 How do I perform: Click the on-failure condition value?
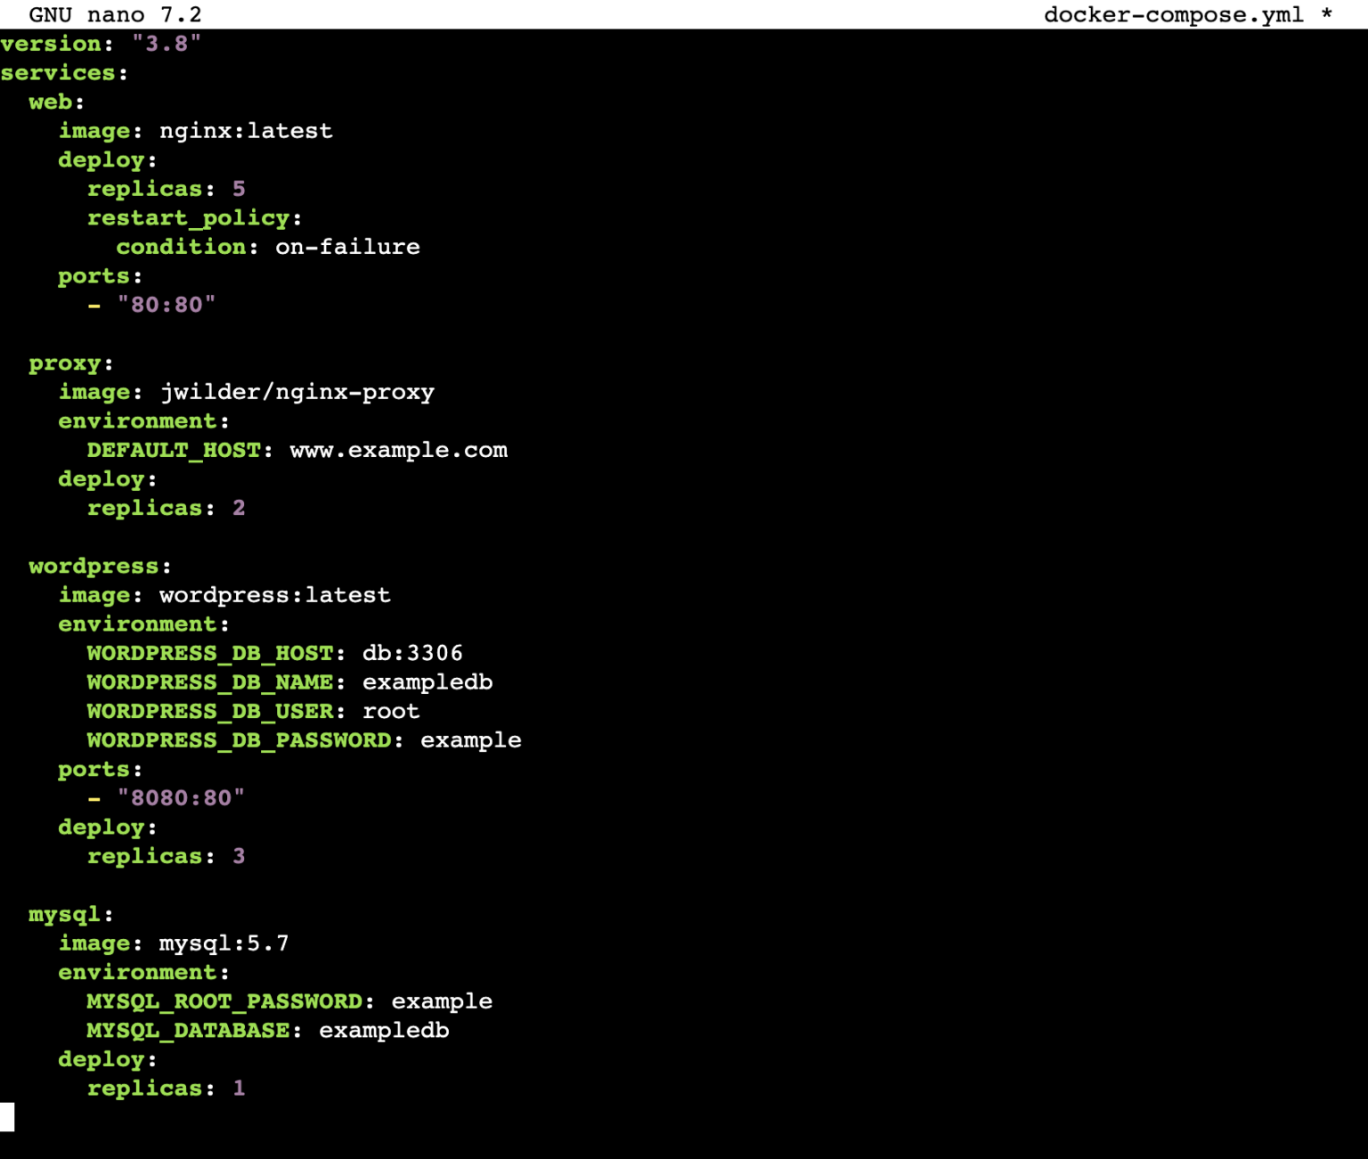pyautogui.click(x=346, y=247)
